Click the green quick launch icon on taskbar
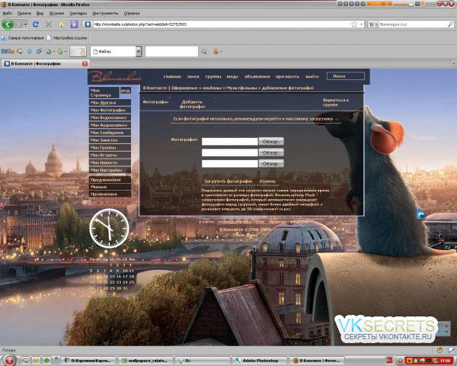Viewport: 457px width, 366px height. (46, 361)
